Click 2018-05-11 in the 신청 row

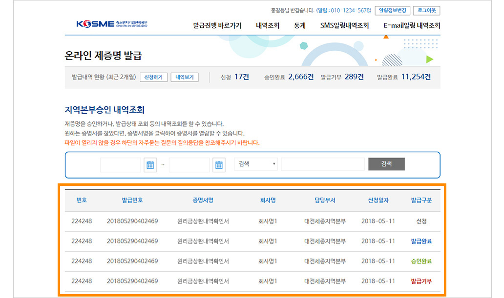[x=378, y=221]
